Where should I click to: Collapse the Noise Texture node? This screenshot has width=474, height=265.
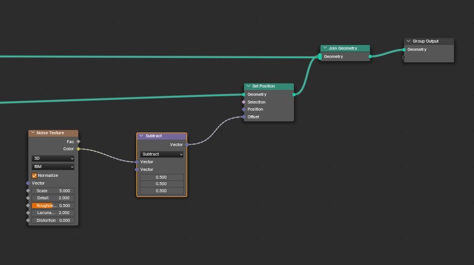33,132
